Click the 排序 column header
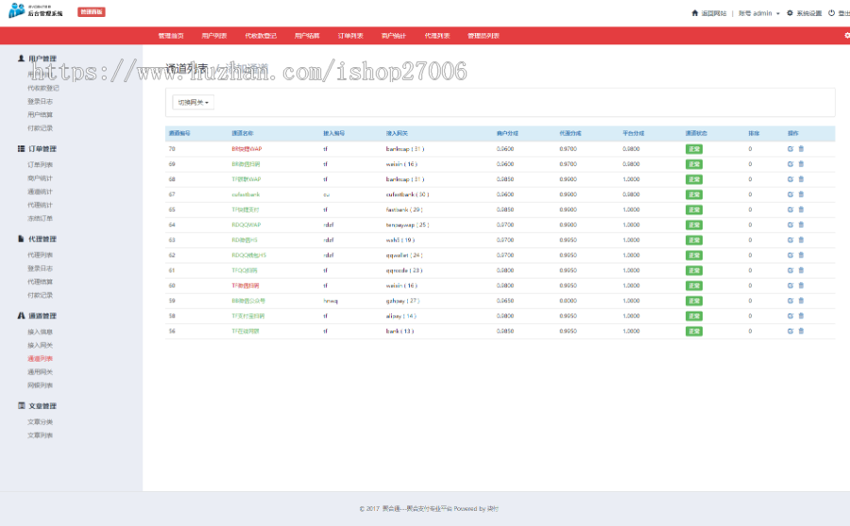 click(754, 133)
